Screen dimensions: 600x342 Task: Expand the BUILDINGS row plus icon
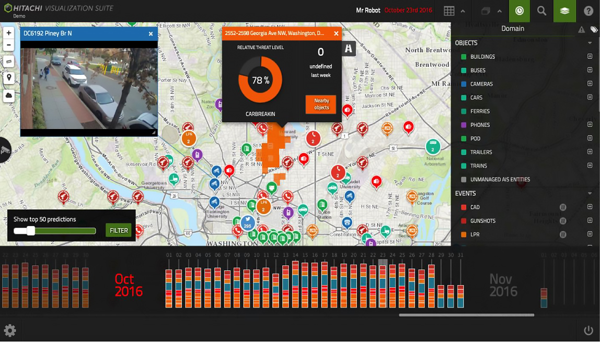click(590, 56)
